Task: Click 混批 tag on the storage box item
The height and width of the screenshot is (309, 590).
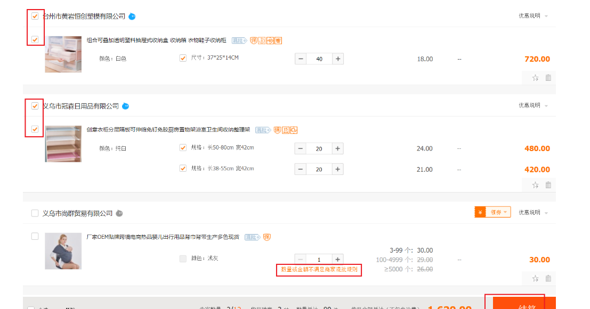Action: tap(239, 40)
